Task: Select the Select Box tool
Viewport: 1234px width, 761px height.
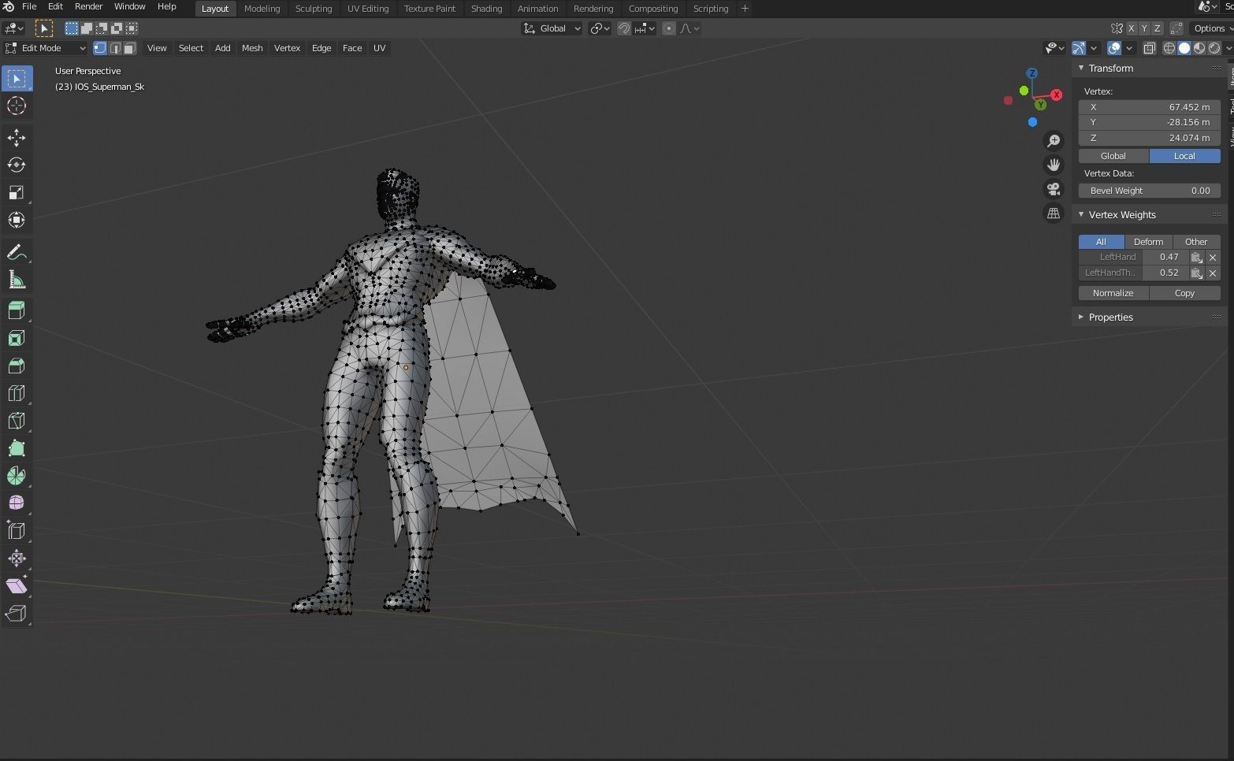Action: pyautogui.click(x=17, y=79)
